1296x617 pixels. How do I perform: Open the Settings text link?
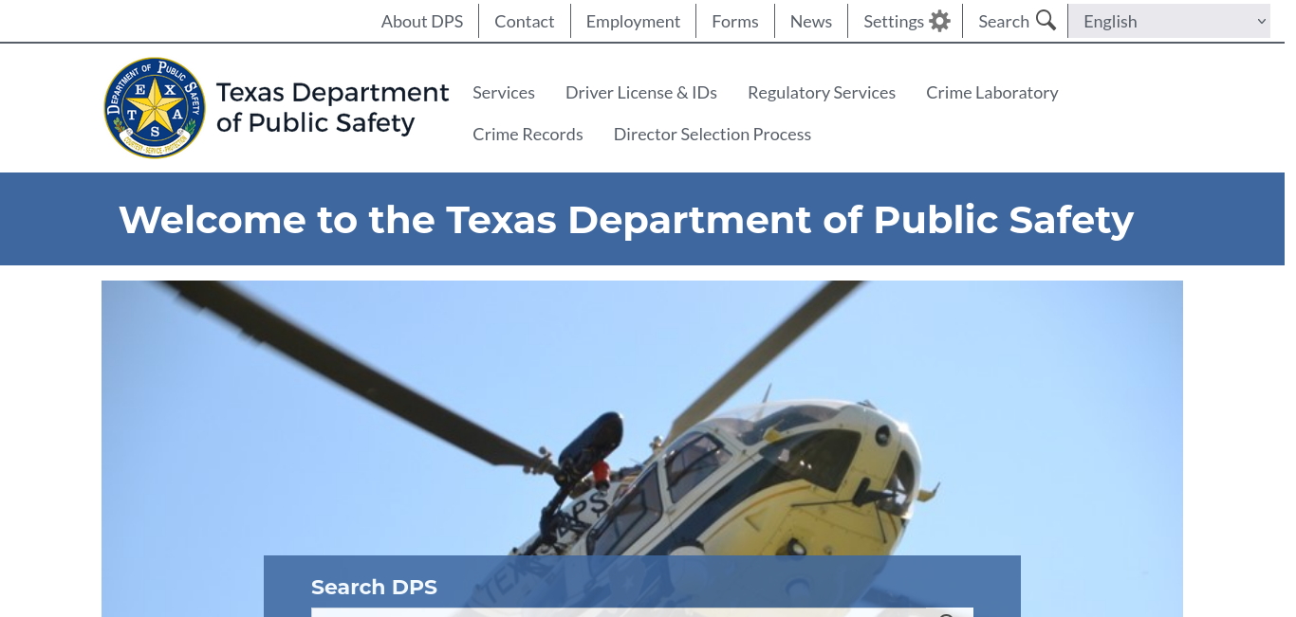894,21
